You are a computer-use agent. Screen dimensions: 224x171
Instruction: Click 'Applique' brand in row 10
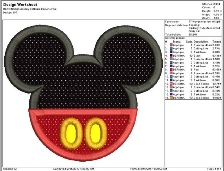(x=178, y=77)
